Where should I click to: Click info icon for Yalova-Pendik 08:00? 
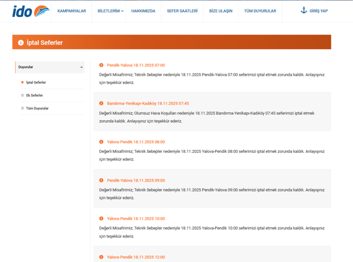tap(101, 142)
